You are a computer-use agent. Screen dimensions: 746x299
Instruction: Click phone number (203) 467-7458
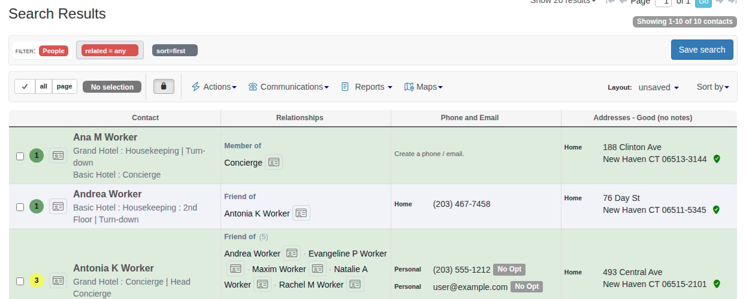(461, 204)
